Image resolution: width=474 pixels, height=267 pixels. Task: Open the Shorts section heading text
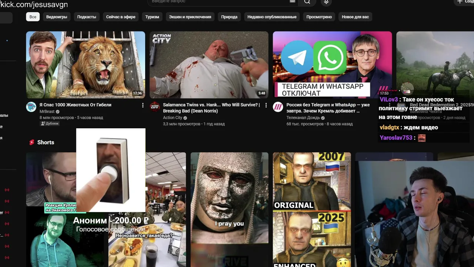(x=46, y=142)
